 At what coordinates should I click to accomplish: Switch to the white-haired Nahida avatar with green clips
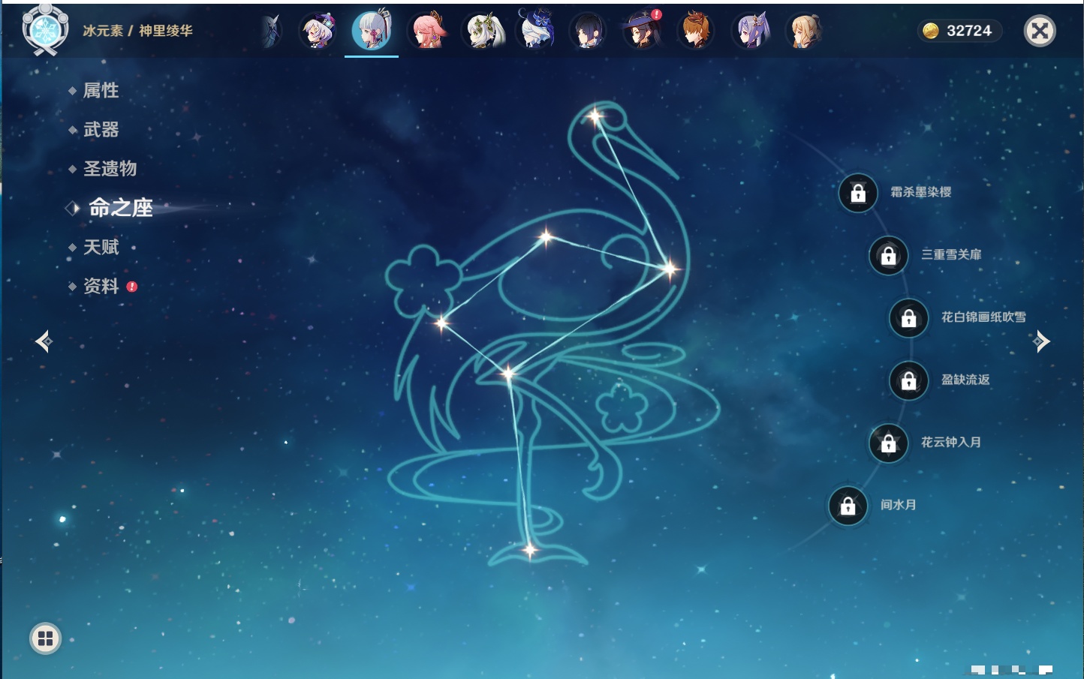(x=482, y=32)
